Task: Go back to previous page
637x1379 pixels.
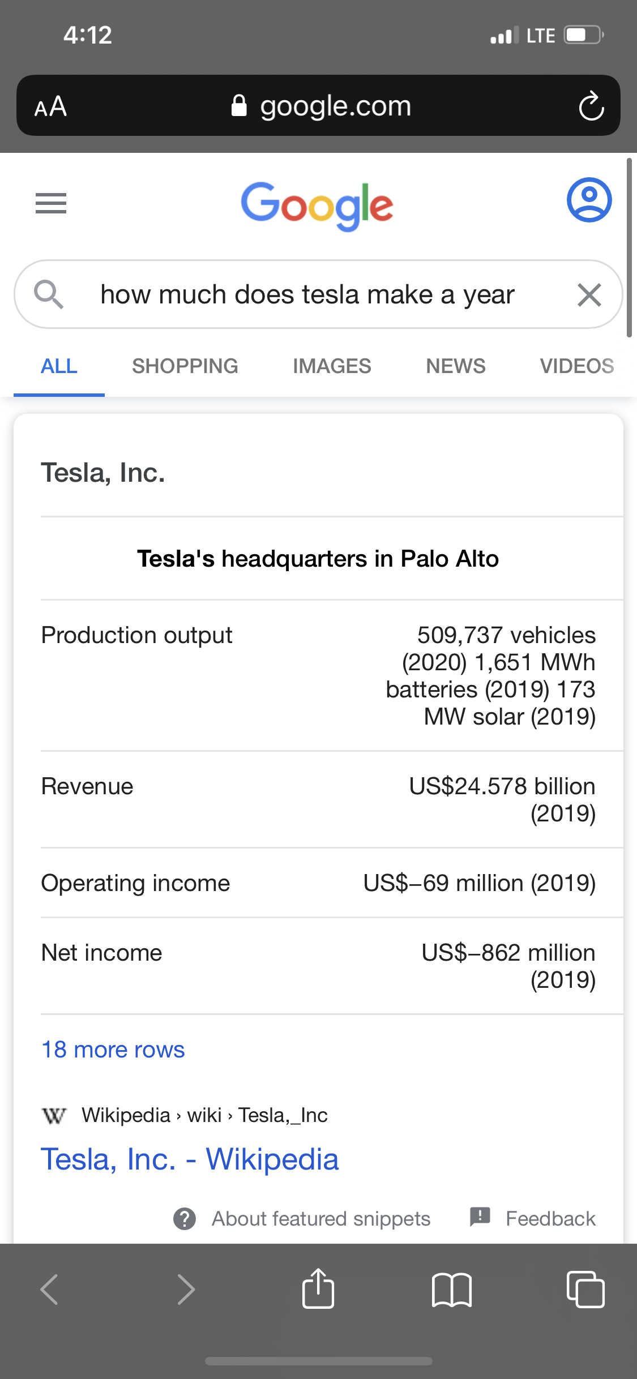Action: (x=50, y=1290)
